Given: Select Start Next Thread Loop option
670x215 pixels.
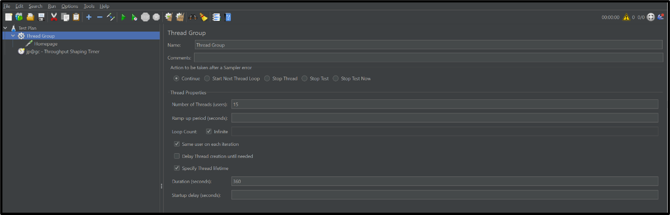Looking at the screenshot, I should (x=207, y=78).
